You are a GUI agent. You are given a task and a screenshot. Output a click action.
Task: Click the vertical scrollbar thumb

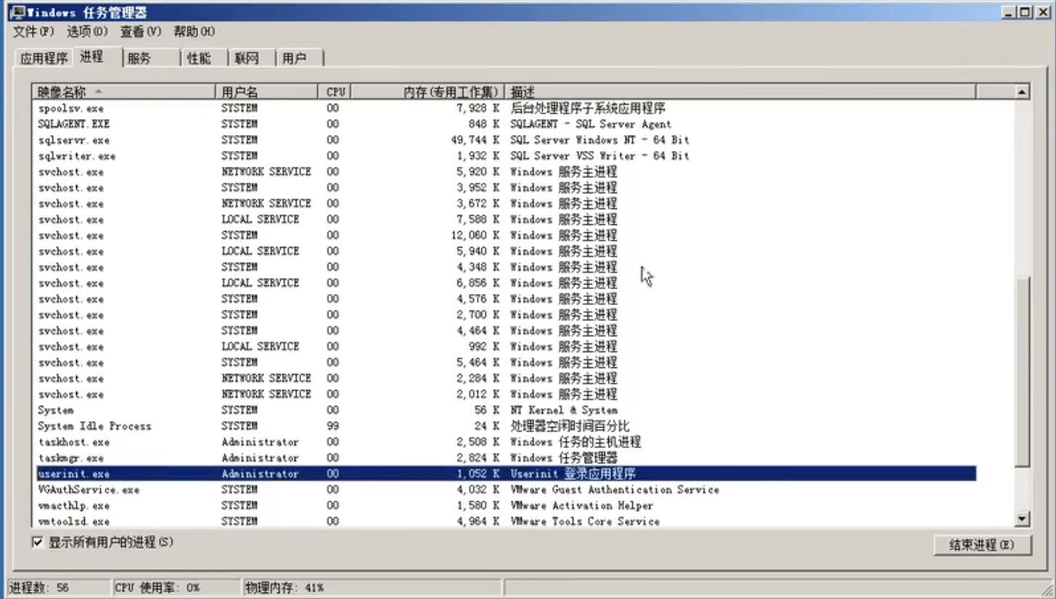point(1023,372)
